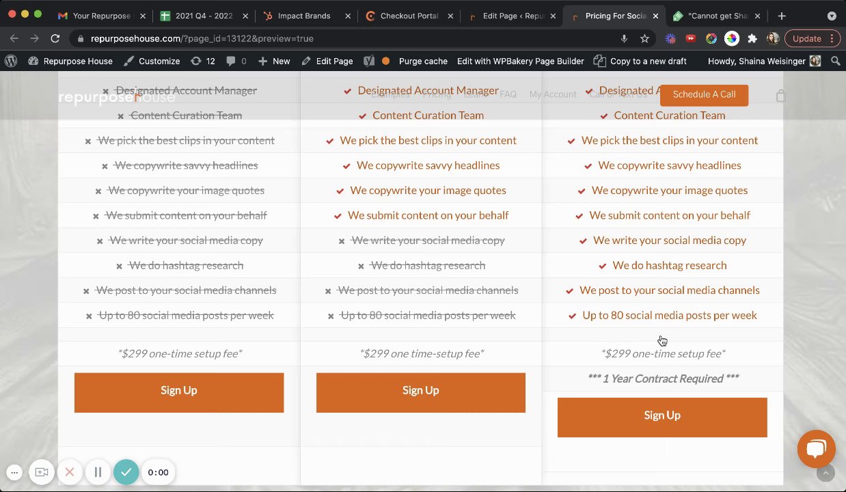Click the last column's "Up to 80 social media posts per week"

click(x=670, y=315)
